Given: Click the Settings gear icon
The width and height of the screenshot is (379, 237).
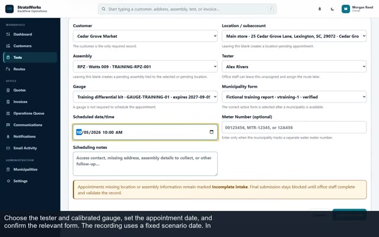Looking at the screenshot, I should (x=8, y=181).
